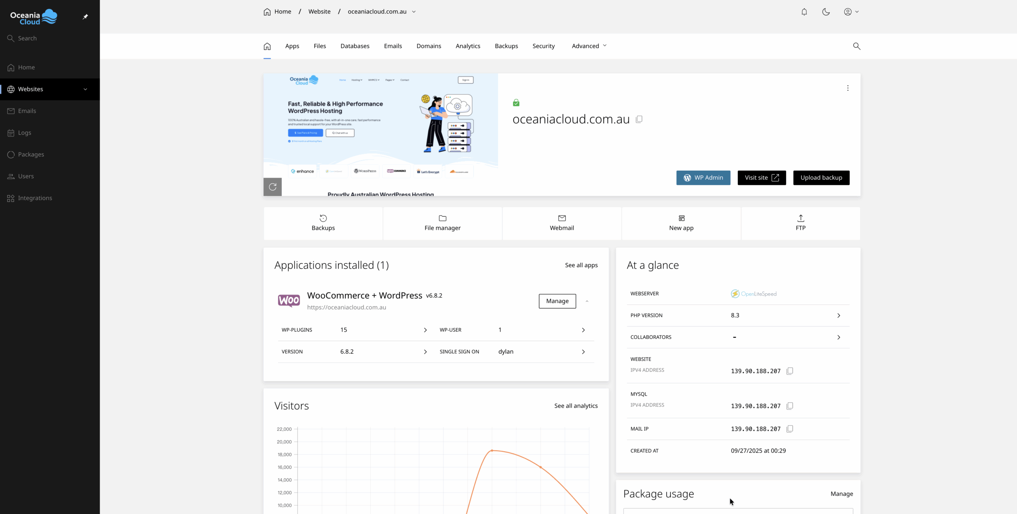Unpin the sidebar with the pin icon
Image resolution: width=1017 pixels, height=514 pixels.
point(85,17)
